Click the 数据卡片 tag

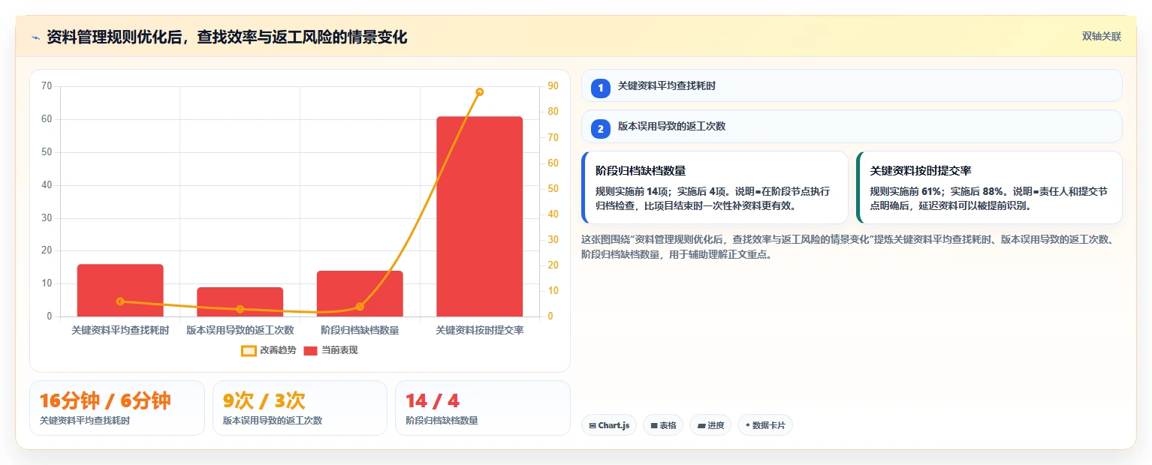point(764,425)
